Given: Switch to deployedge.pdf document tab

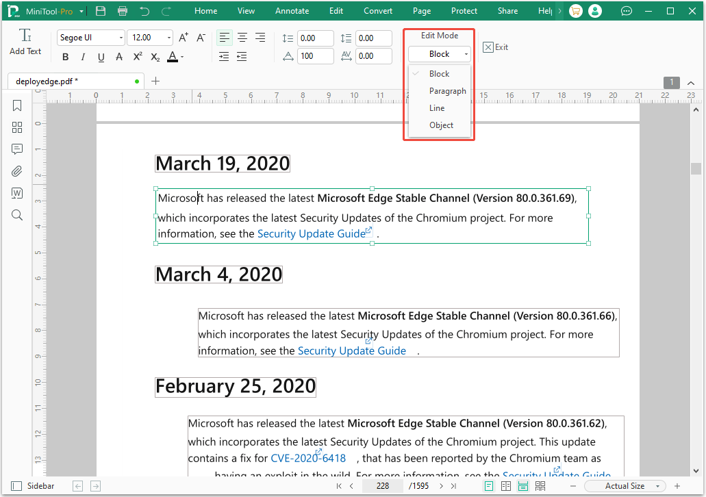Looking at the screenshot, I should click(76, 81).
